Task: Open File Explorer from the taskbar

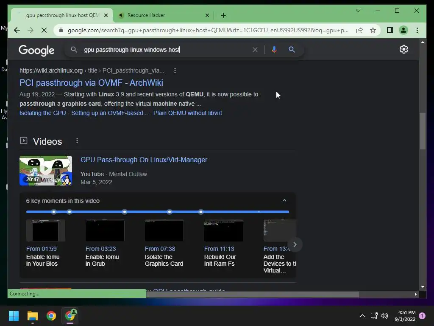Action: pos(32,315)
